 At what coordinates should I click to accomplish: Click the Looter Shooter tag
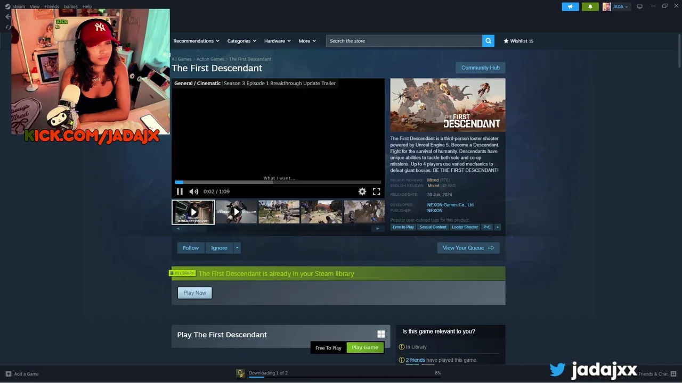click(465, 227)
